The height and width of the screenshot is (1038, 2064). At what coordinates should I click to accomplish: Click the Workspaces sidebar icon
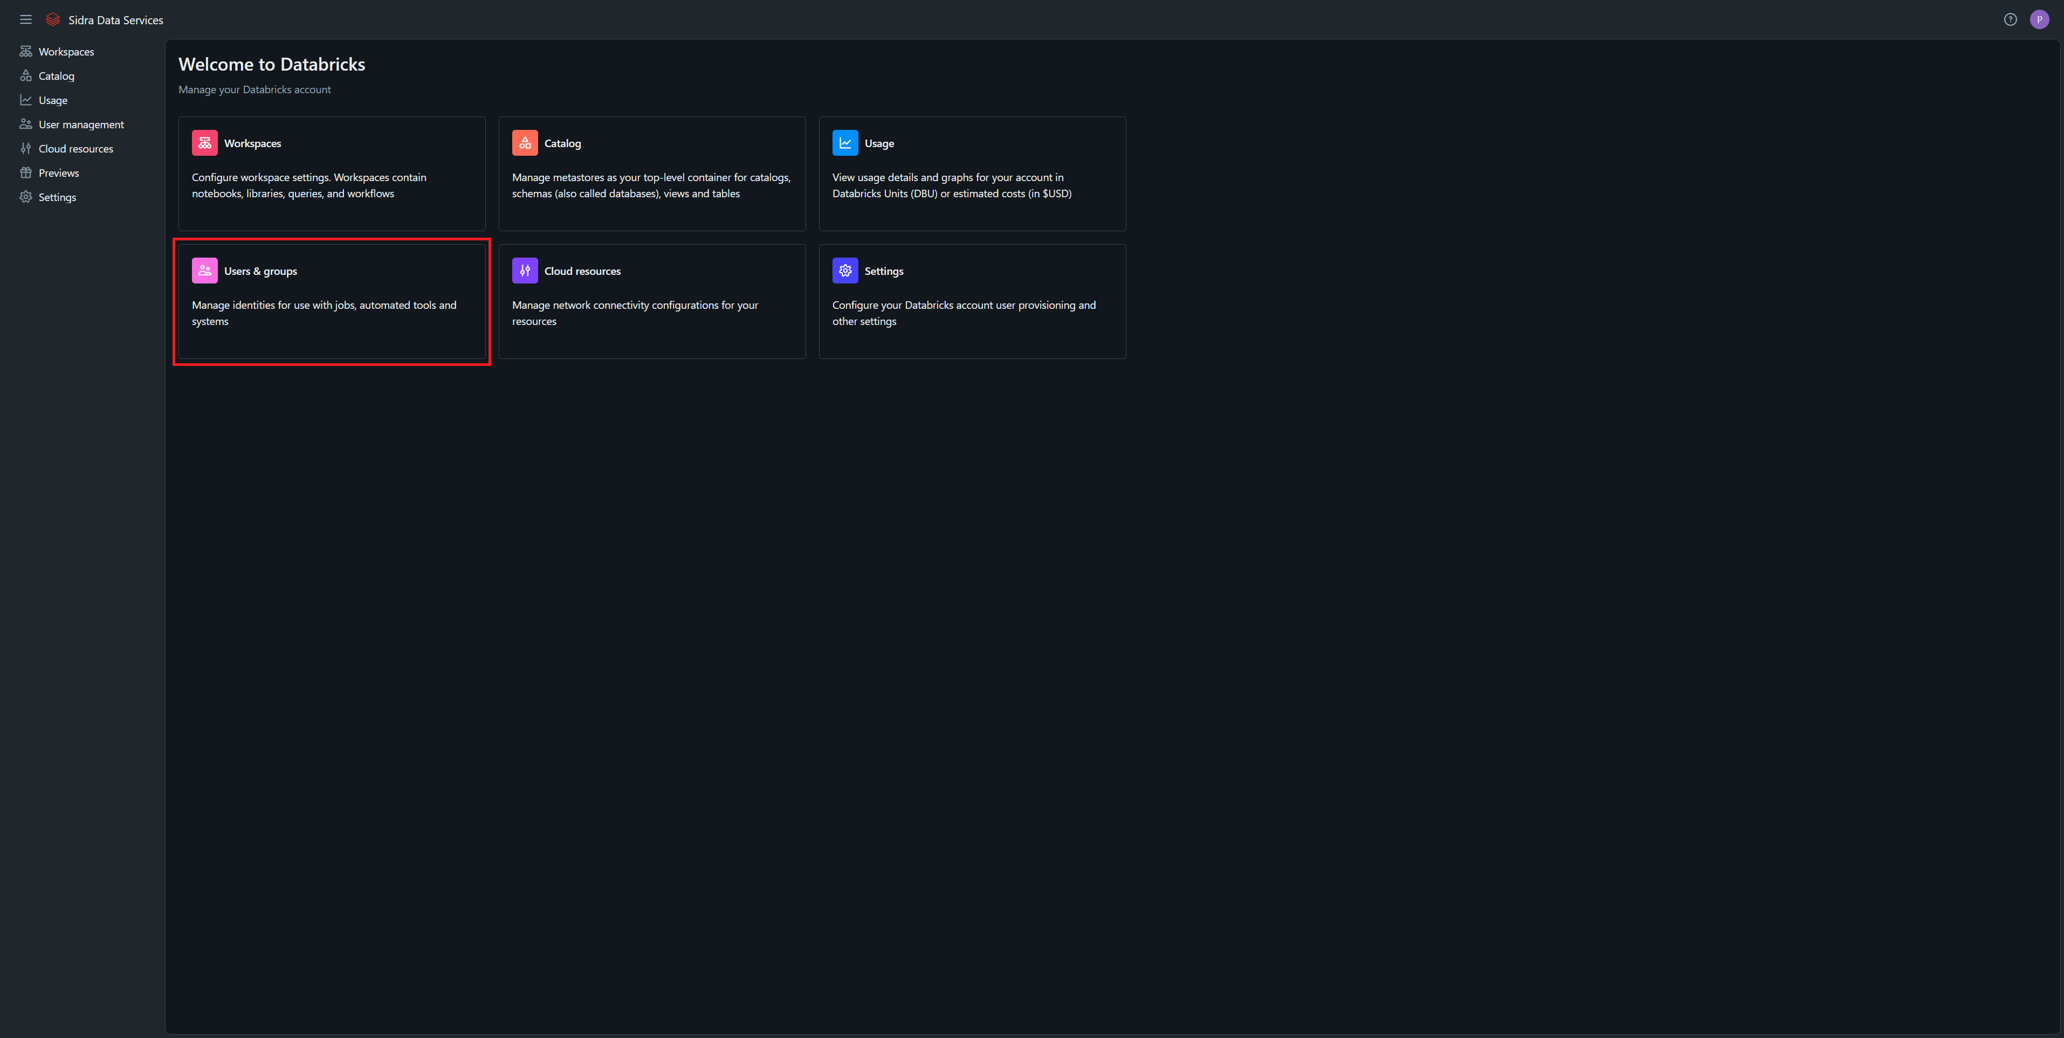[x=26, y=51]
